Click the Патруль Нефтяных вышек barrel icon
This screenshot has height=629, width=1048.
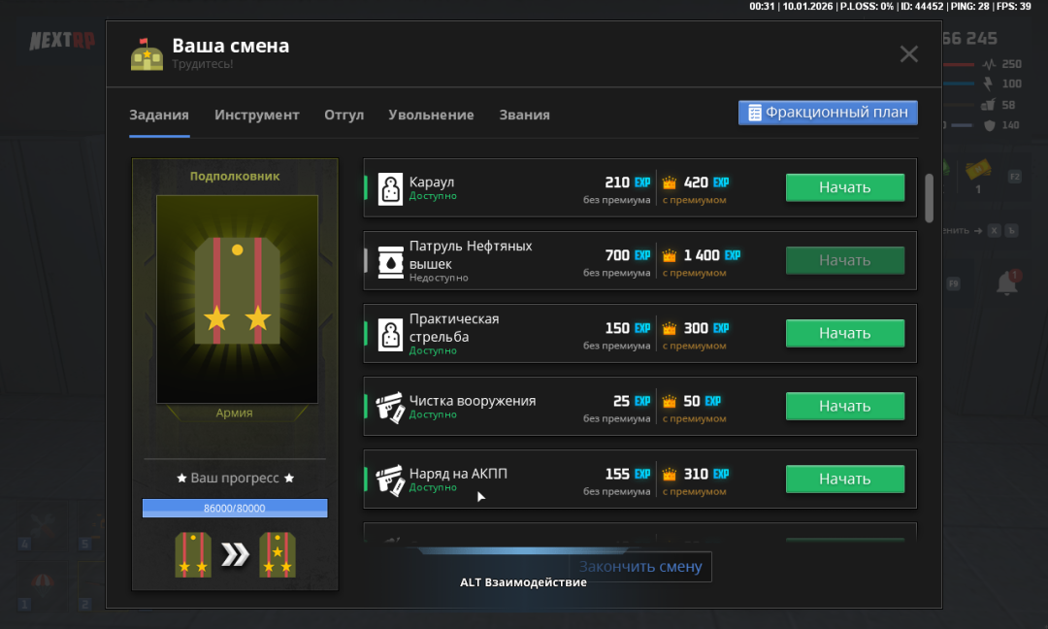click(389, 261)
